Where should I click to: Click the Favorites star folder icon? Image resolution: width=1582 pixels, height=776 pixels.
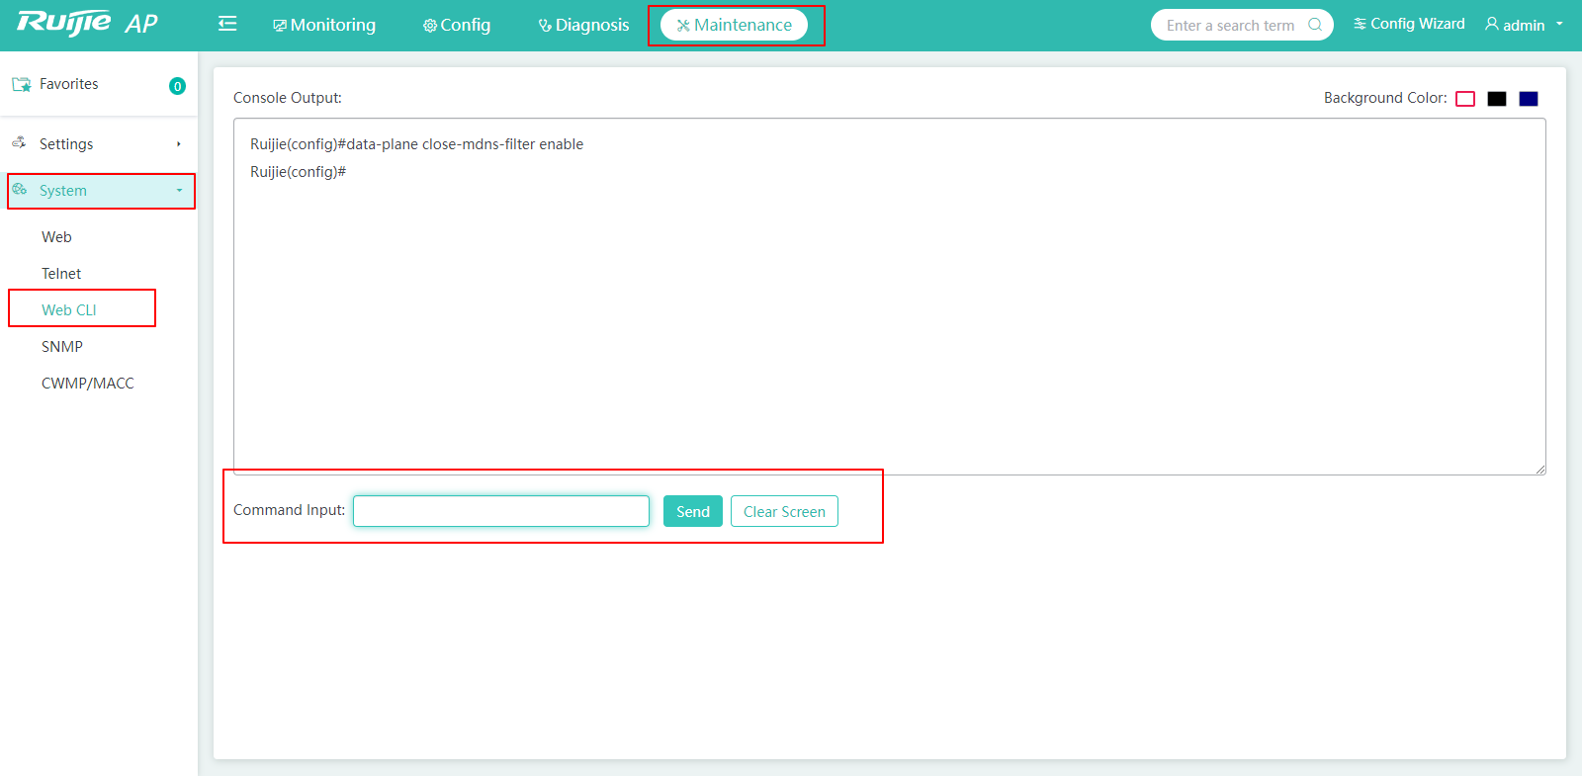[21, 85]
